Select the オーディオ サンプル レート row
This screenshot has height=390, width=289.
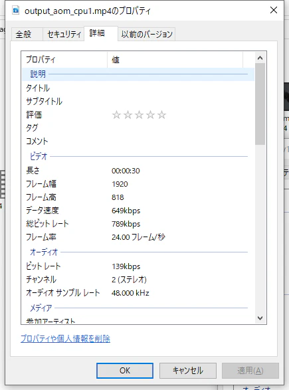(x=138, y=293)
